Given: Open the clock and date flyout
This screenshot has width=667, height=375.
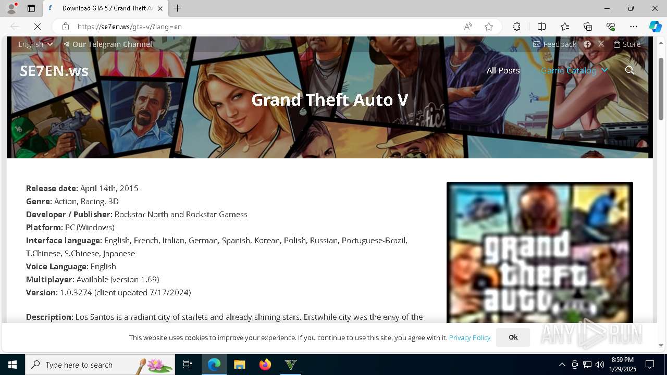Looking at the screenshot, I should click(623, 365).
